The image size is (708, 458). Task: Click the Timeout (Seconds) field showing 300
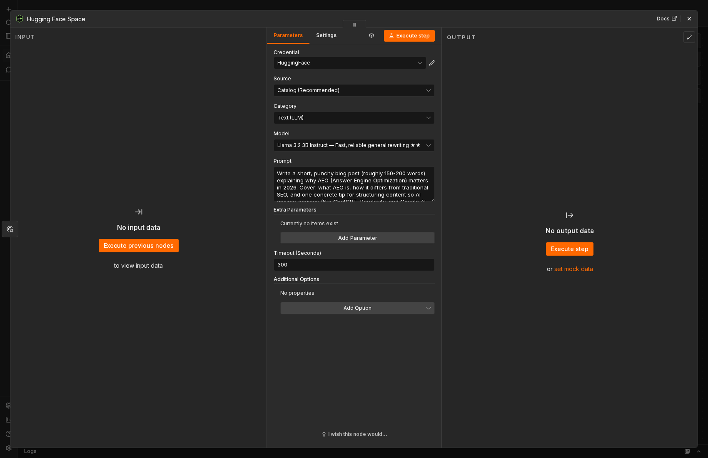354,265
